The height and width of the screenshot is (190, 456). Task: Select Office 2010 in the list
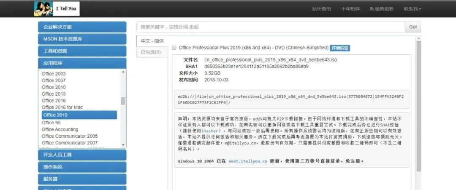click(x=54, y=87)
